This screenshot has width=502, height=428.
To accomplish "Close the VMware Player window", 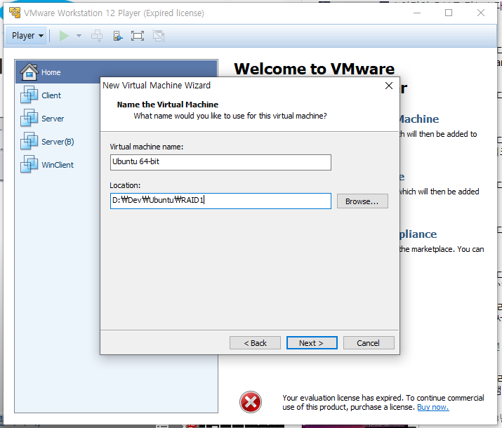I will 480,13.
